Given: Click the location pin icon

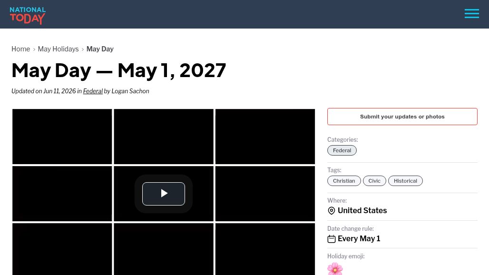Looking at the screenshot, I should point(332,211).
